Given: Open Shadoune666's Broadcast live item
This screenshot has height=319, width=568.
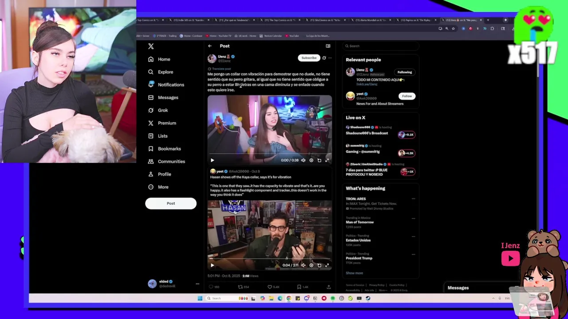Looking at the screenshot, I should tap(380, 131).
